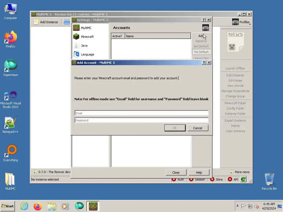Click the Java cup icon
This screenshot has height=212, width=283.
76,45
